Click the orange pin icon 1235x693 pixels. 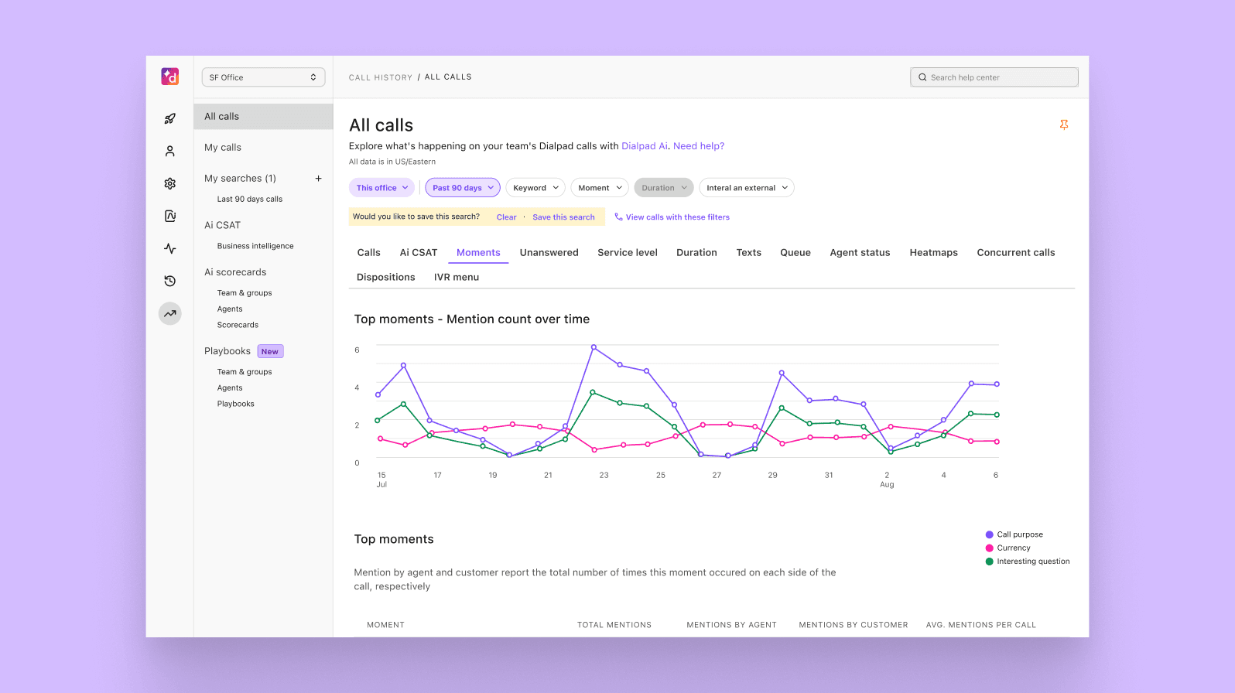point(1064,125)
